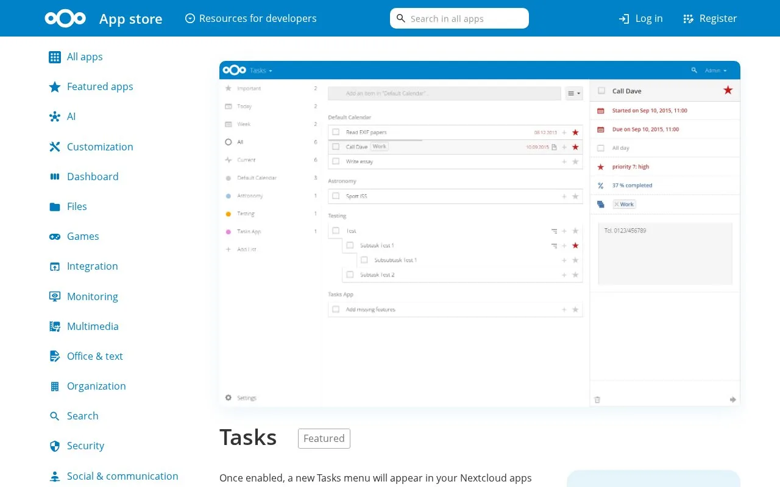Click the Tasks app title heading

[x=248, y=437]
